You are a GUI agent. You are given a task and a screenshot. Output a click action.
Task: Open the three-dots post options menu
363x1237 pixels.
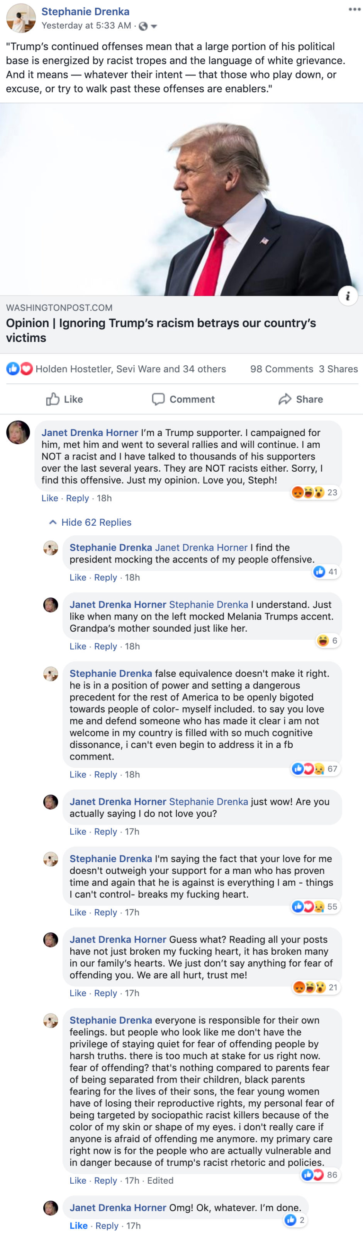click(355, 9)
